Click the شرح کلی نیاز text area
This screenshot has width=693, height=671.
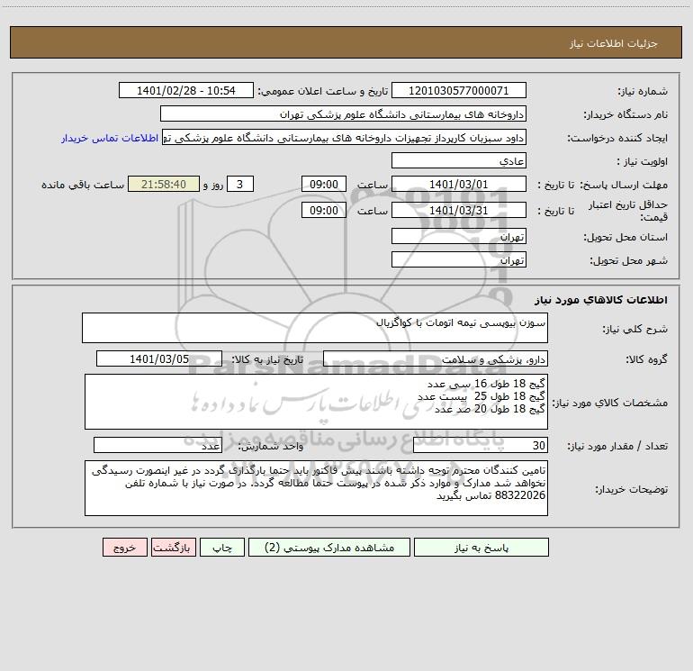point(315,328)
